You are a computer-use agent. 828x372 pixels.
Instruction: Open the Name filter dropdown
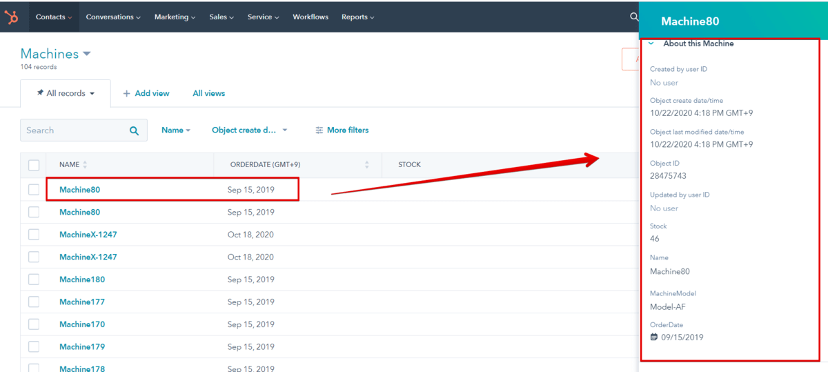[x=176, y=130]
